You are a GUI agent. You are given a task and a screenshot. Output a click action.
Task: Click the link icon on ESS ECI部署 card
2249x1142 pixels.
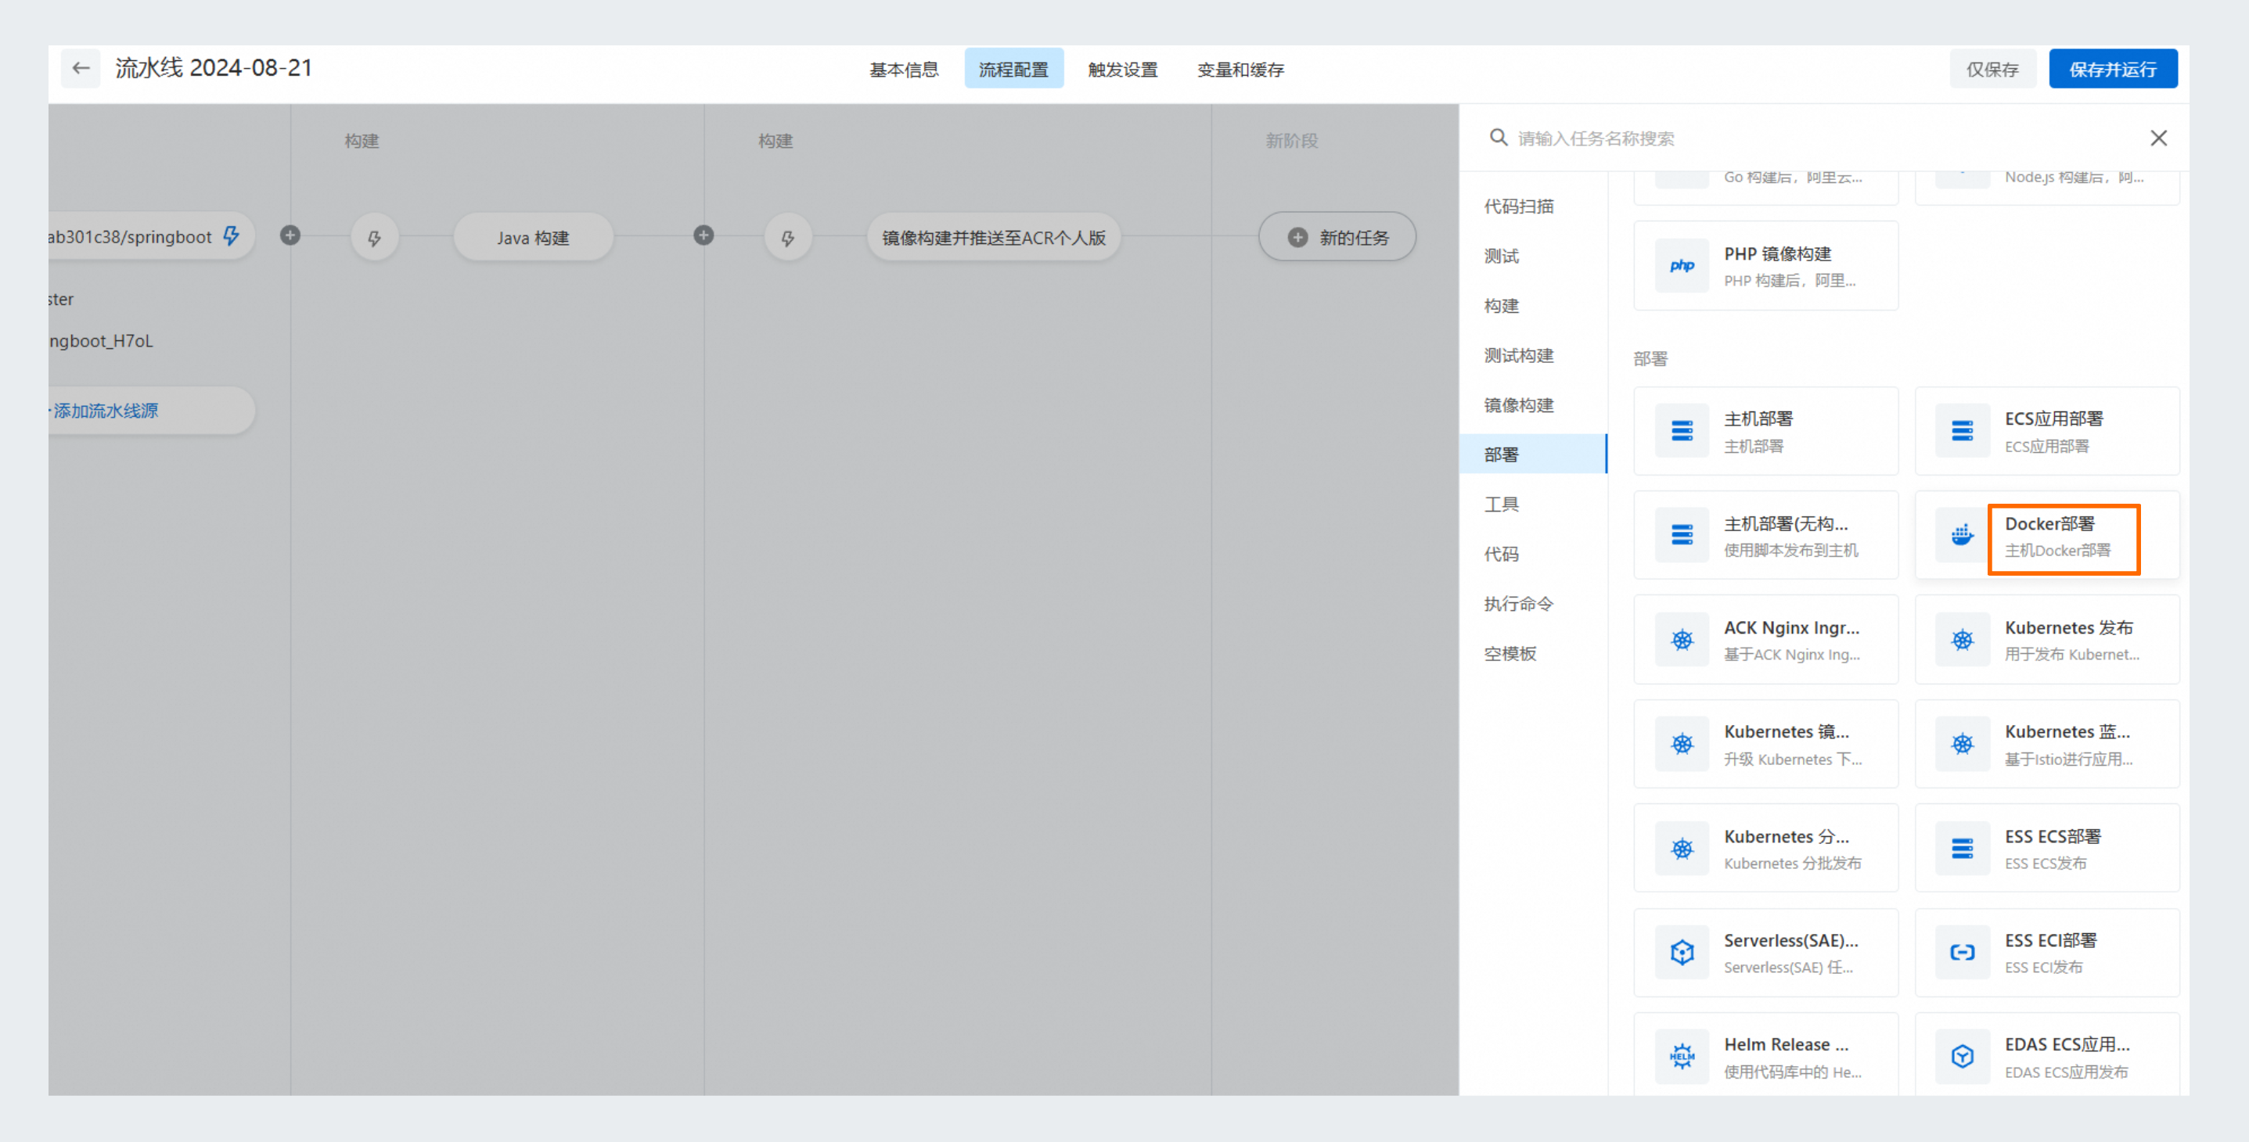1962,952
